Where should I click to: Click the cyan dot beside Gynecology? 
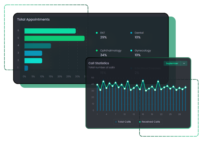(131, 51)
